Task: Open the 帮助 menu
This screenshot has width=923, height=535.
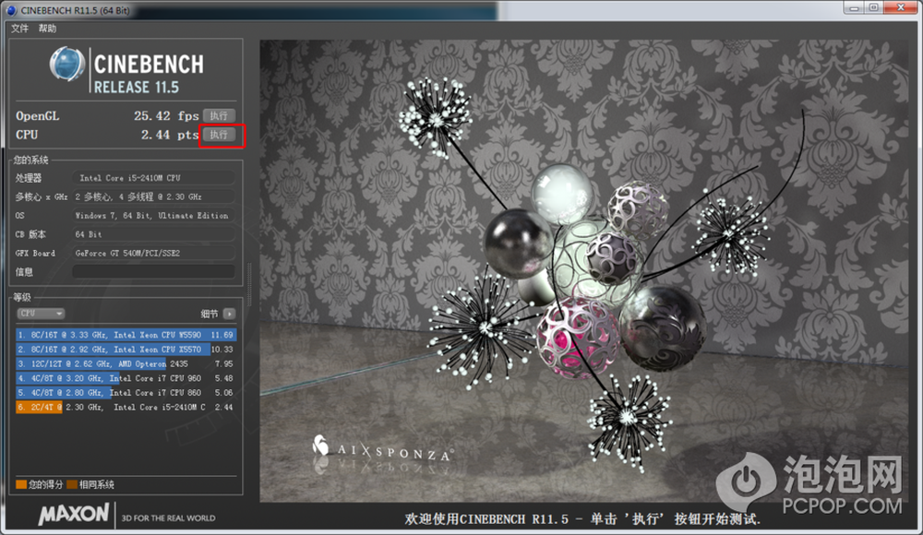Action: point(47,29)
